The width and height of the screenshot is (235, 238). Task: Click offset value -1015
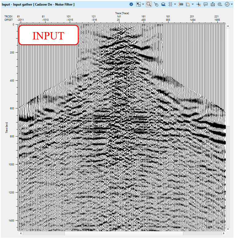70,20
